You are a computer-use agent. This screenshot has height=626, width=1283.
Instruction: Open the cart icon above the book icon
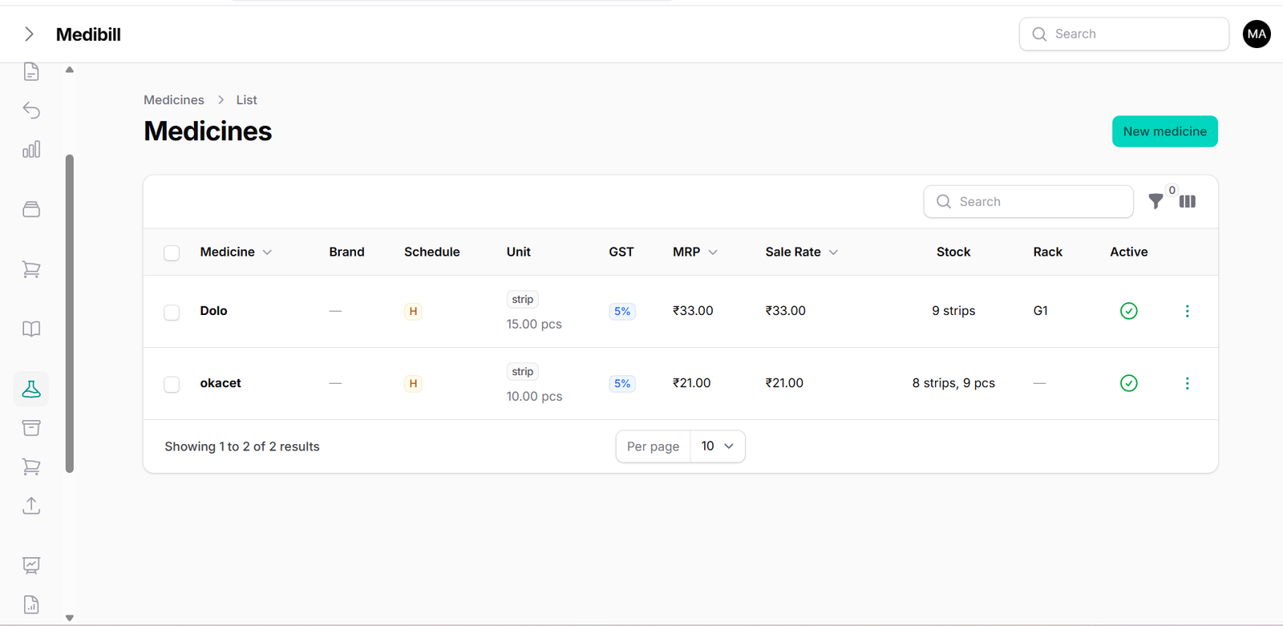(31, 269)
